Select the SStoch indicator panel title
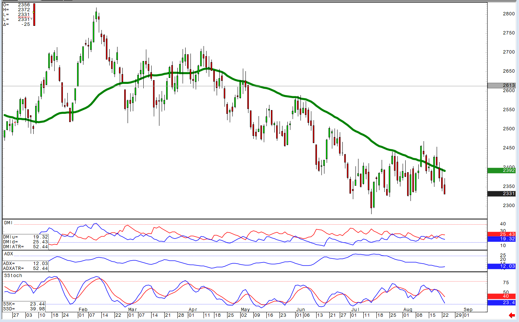 [x=13, y=275]
